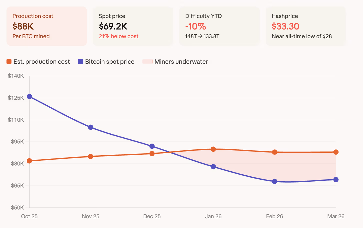Click the 21% below cost text

click(119, 36)
